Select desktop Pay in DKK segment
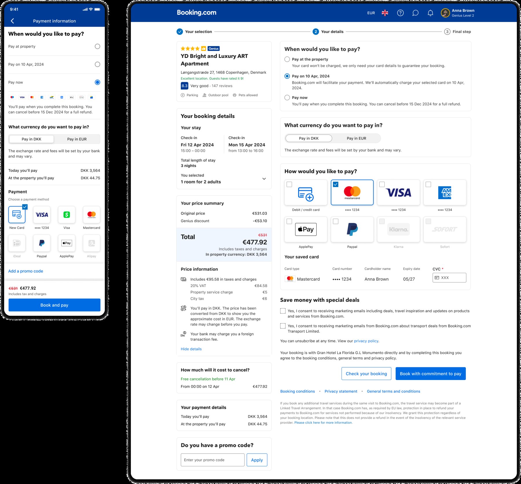 (x=309, y=138)
